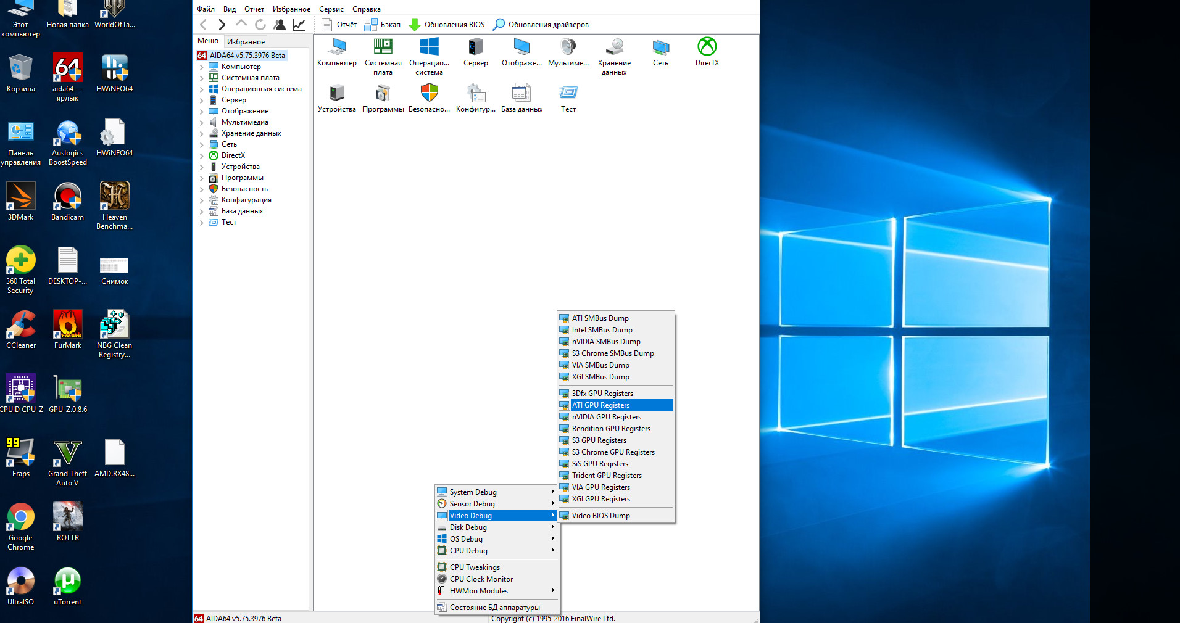This screenshot has height=623, width=1180.
Task: Select Состояние БД аппаратуры menu entry
Action: (x=496, y=608)
